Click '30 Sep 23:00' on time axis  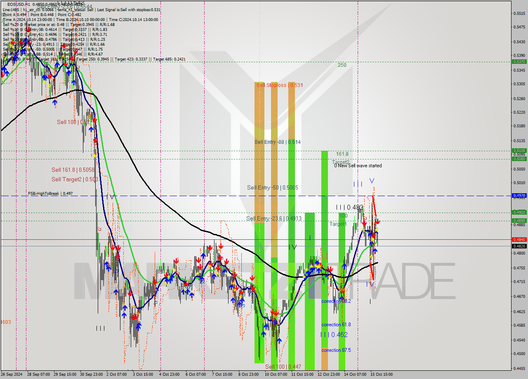tap(92, 374)
